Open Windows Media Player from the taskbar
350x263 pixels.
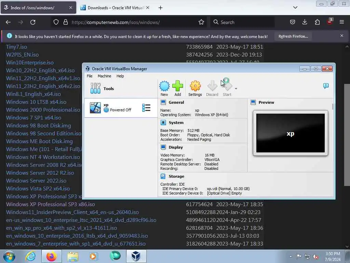[94, 256]
